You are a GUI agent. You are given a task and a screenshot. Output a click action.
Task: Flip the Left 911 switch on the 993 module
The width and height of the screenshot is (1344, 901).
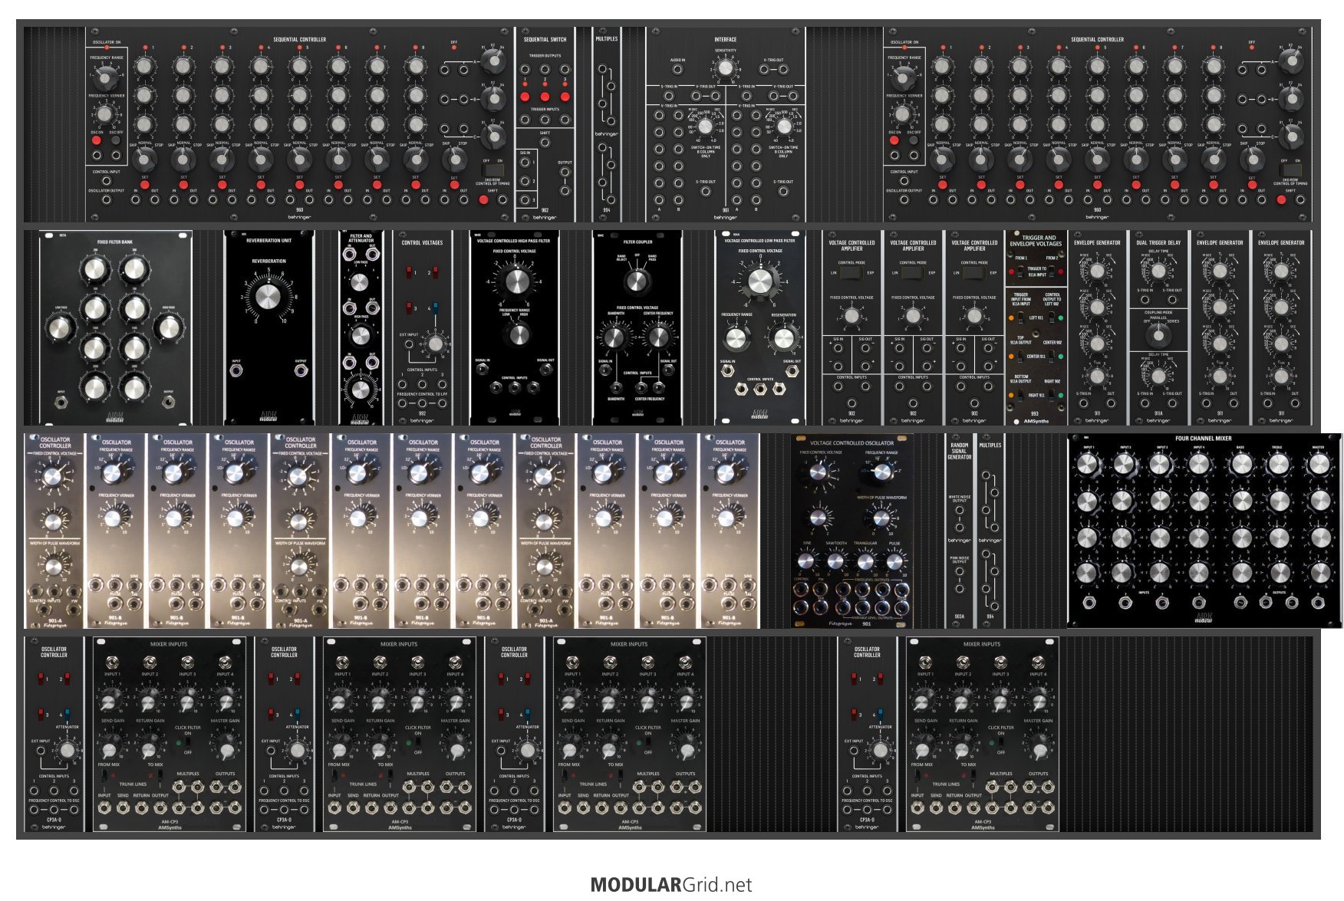[x=1021, y=317]
